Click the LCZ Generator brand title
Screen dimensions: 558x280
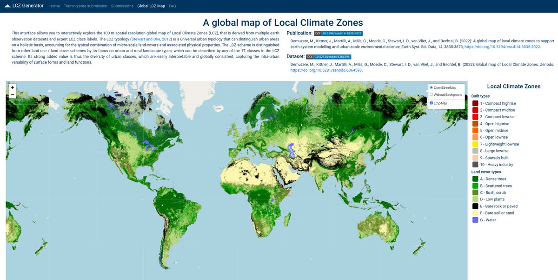(x=28, y=6)
